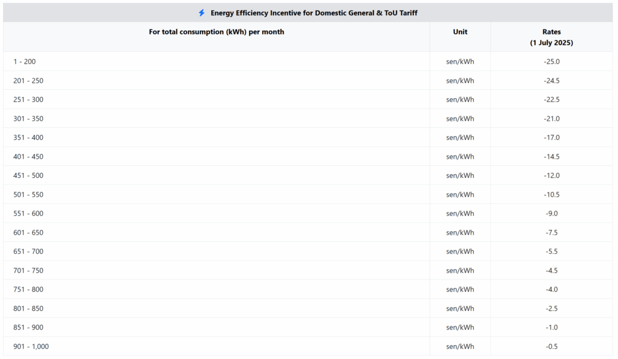
Task: Click the -14.5 rate value
Action: (551, 157)
